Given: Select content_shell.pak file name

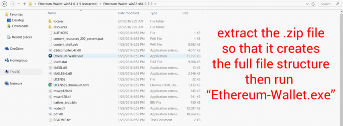Looking at the screenshot, I should [66, 44].
